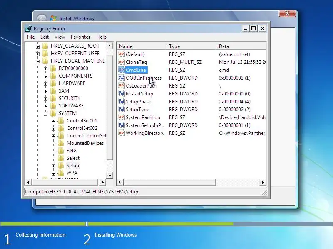Select the MountedDevices key

click(85, 143)
